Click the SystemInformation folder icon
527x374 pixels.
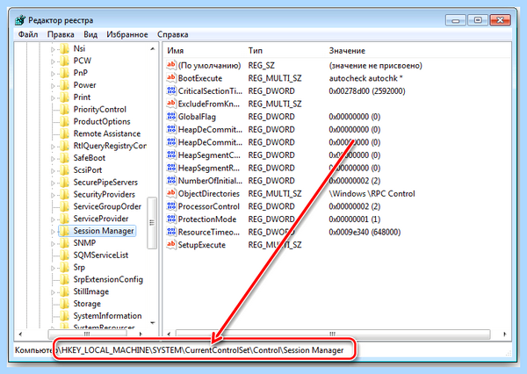pos(64,316)
